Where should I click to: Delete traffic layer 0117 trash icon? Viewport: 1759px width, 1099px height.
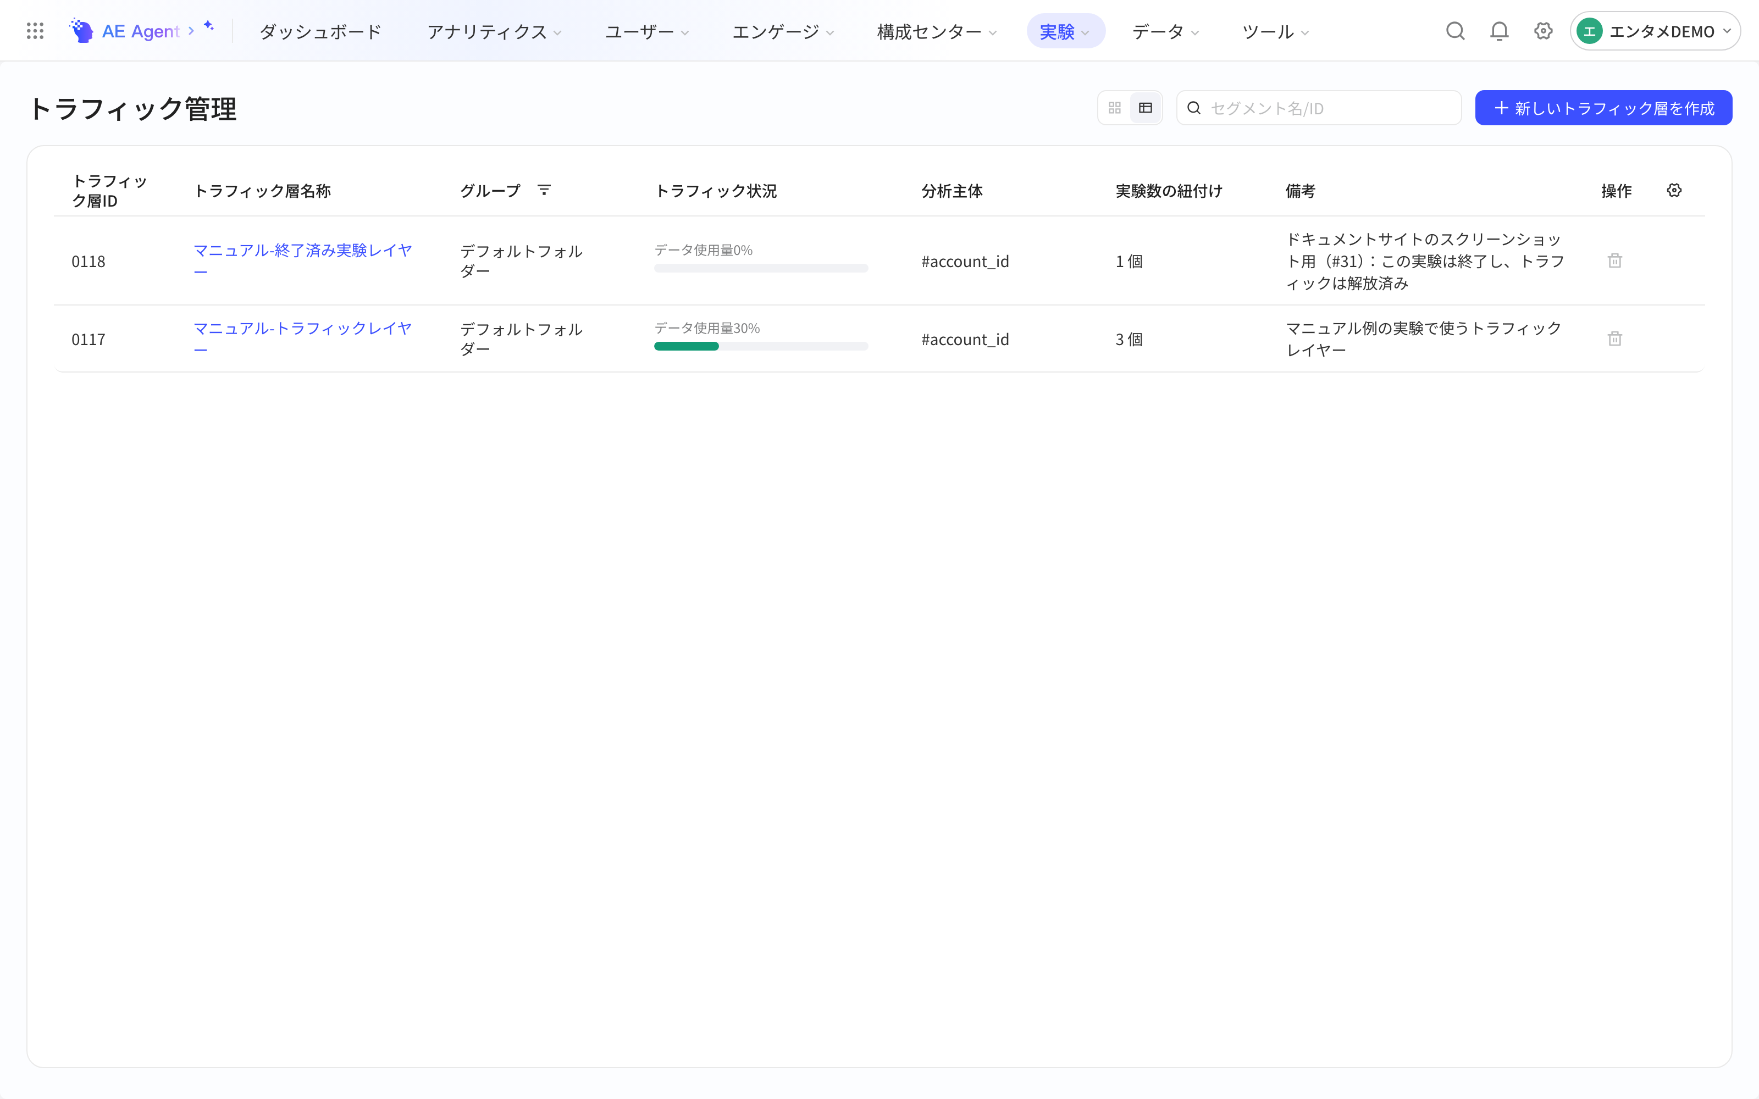click(1615, 338)
